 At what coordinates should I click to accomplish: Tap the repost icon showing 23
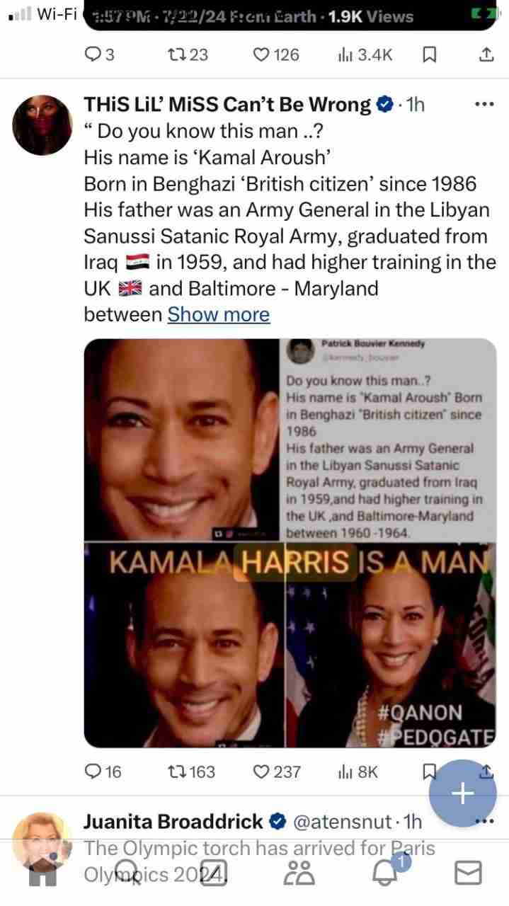click(187, 55)
